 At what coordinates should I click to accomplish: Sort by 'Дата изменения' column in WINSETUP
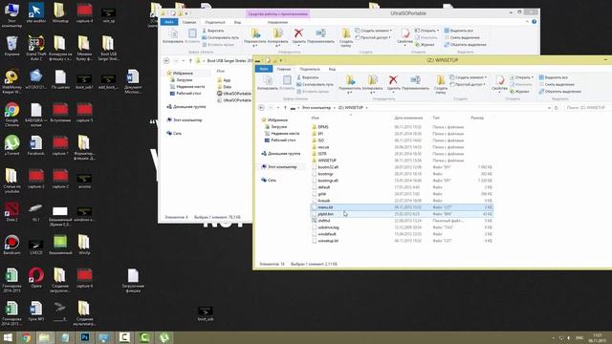pos(408,118)
